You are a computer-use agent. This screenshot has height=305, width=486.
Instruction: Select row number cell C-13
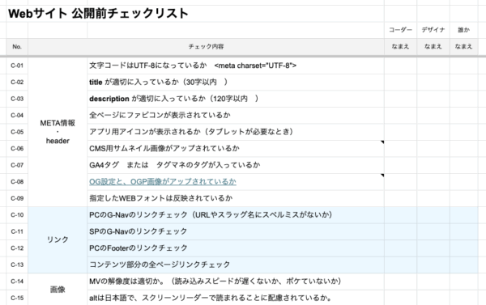[x=17, y=265]
